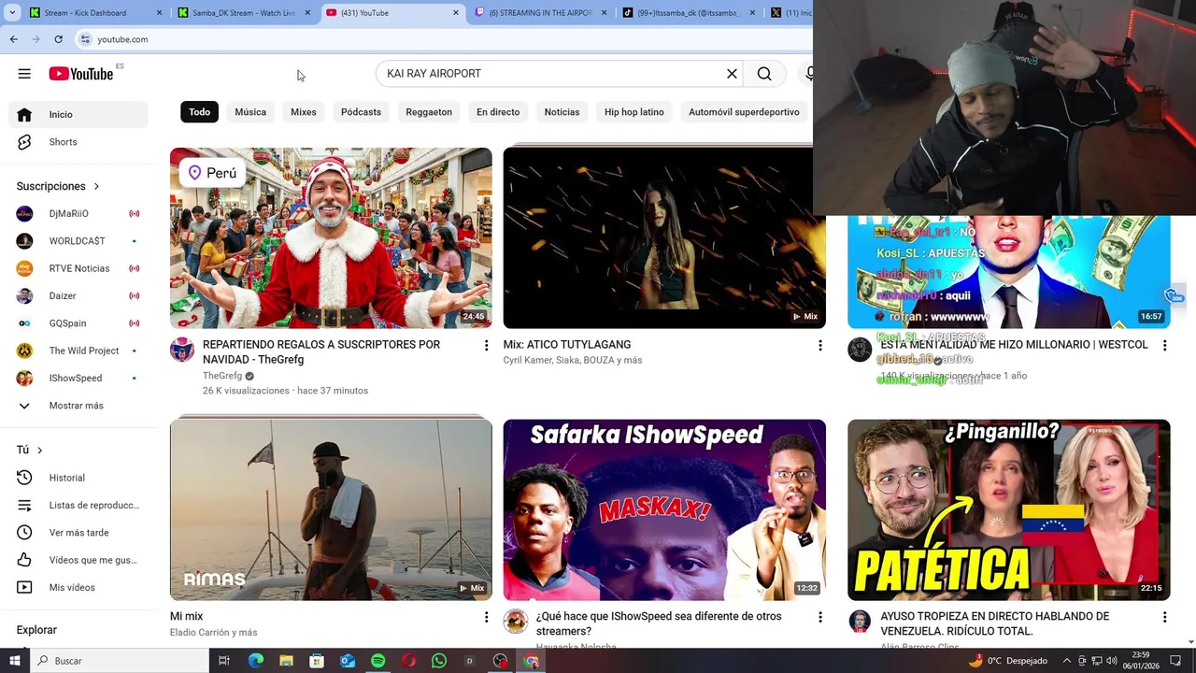Open Ver más tarde in sidebar

(x=78, y=533)
